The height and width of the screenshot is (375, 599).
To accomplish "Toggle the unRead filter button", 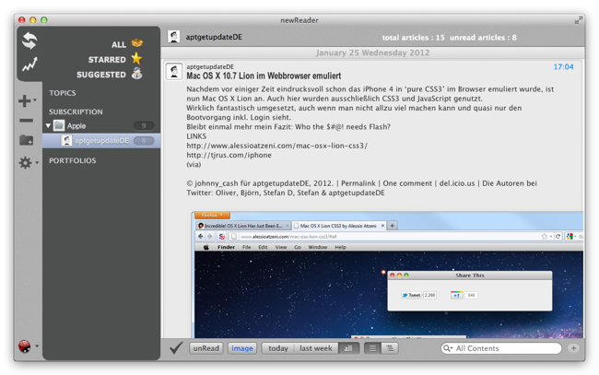I will point(206,348).
